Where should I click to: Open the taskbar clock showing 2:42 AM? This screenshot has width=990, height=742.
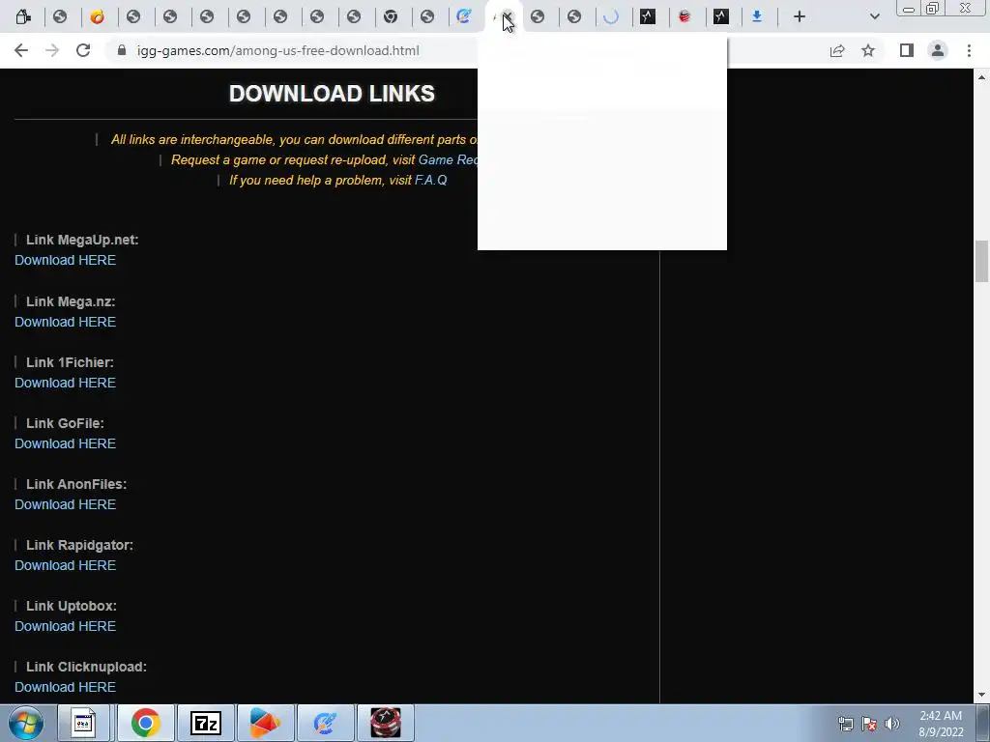(941, 724)
